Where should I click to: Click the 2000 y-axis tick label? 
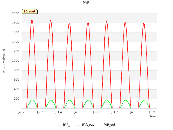[16, 13]
